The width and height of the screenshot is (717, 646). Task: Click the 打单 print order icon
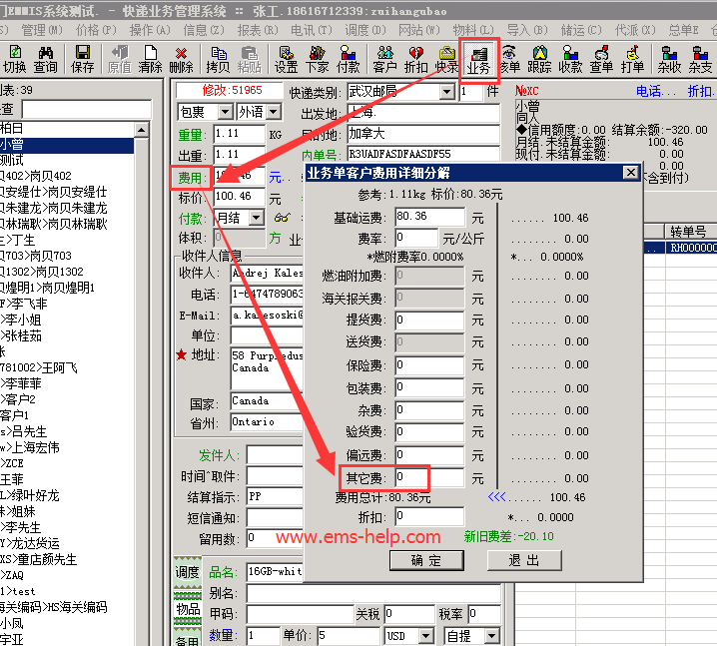pyautogui.click(x=632, y=60)
